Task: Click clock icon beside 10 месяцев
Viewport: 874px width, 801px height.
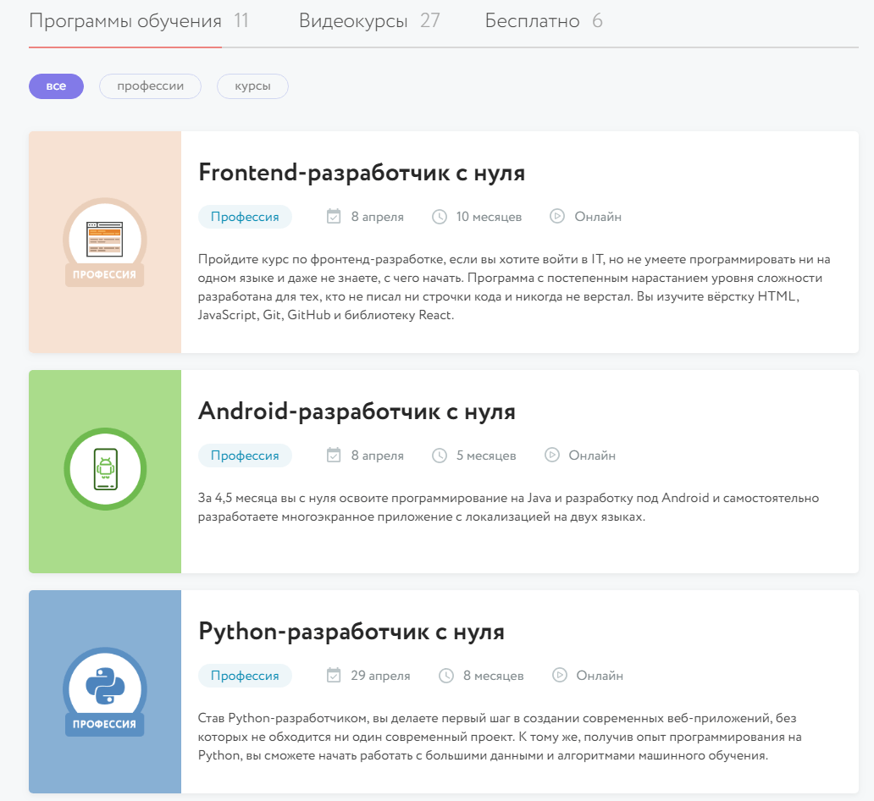Action: coord(440,217)
